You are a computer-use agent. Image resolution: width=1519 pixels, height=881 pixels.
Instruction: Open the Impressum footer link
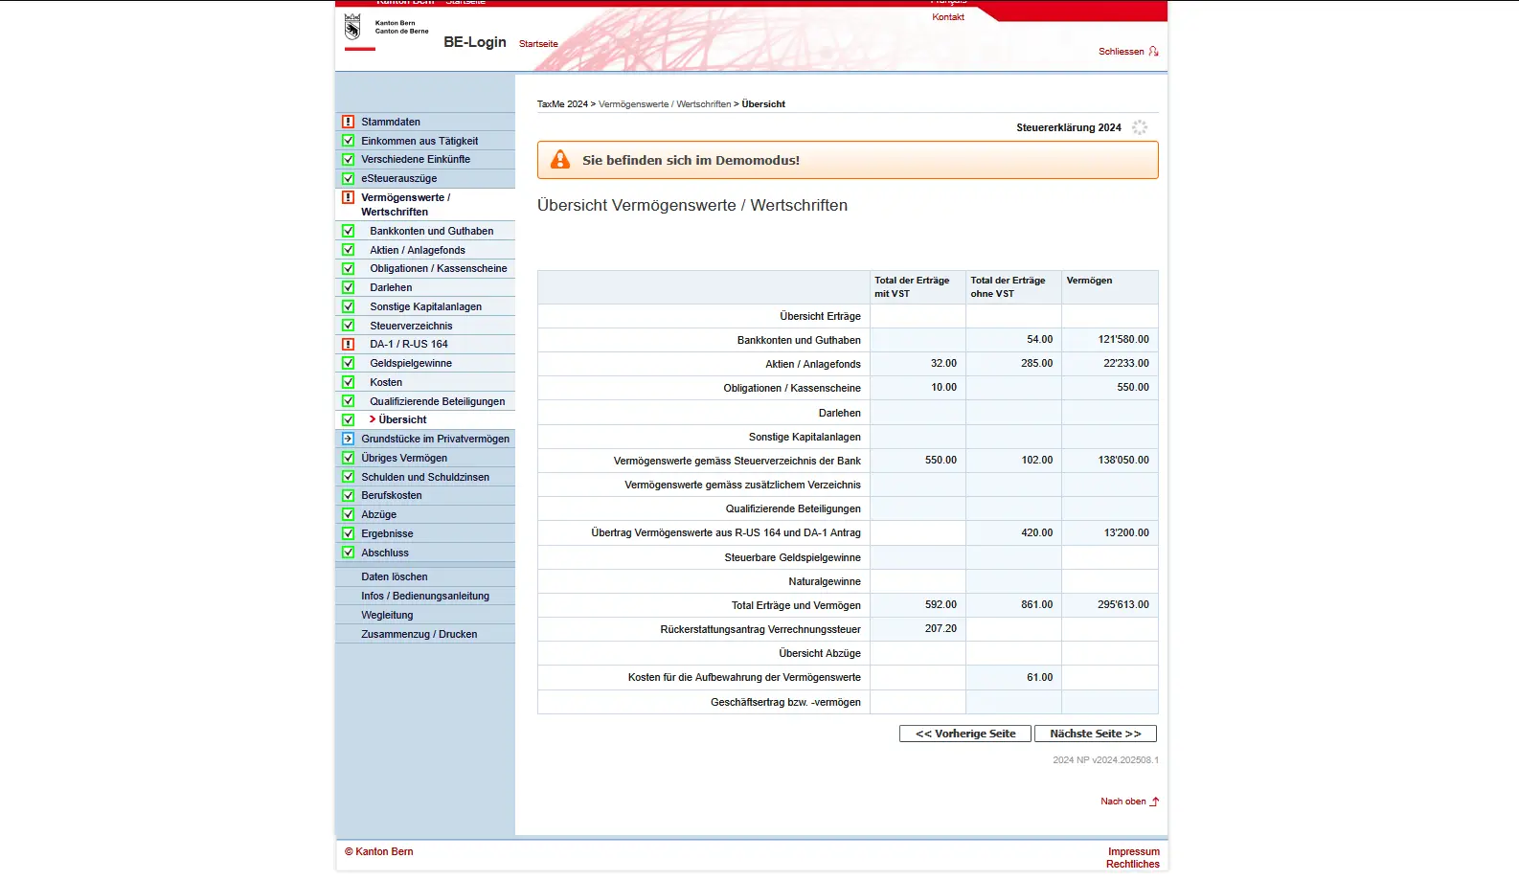point(1134,851)
